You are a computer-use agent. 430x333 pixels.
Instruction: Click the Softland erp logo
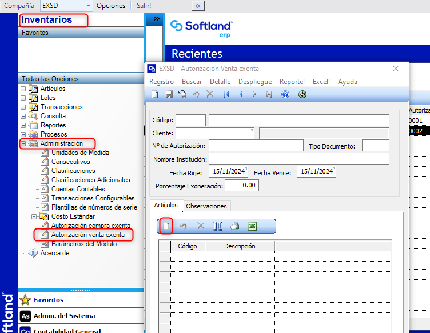201,29
